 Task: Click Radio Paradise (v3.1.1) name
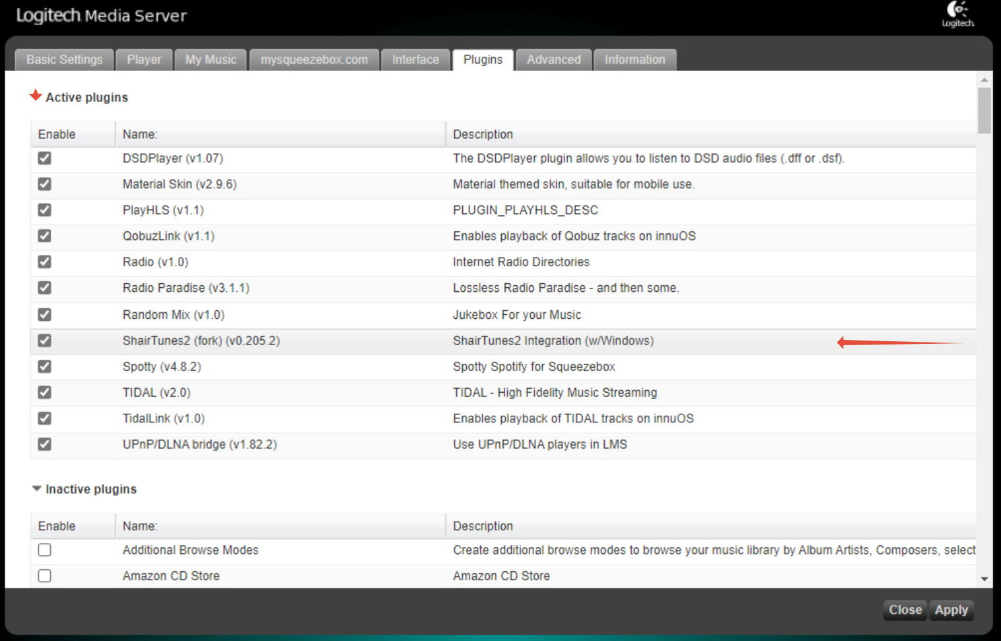pyautogui.click(x=186, y=288)
